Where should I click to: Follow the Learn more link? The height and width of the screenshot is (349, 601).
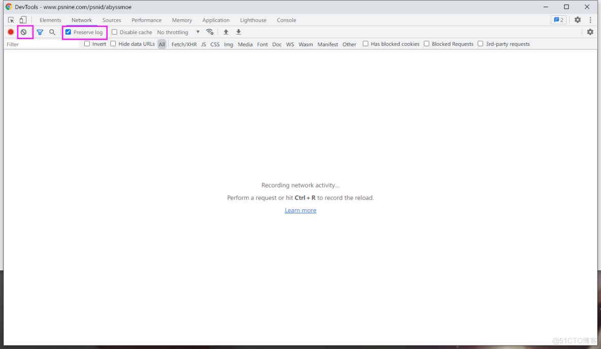click(x=300, y=210)
